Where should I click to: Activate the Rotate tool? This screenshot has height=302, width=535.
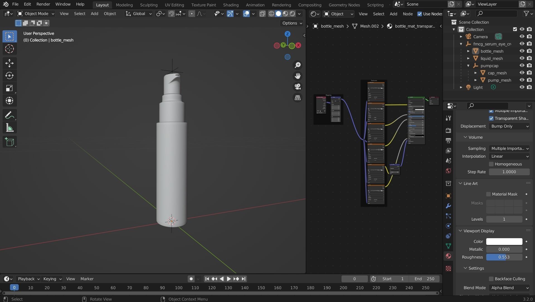click(x=9, y=76)
